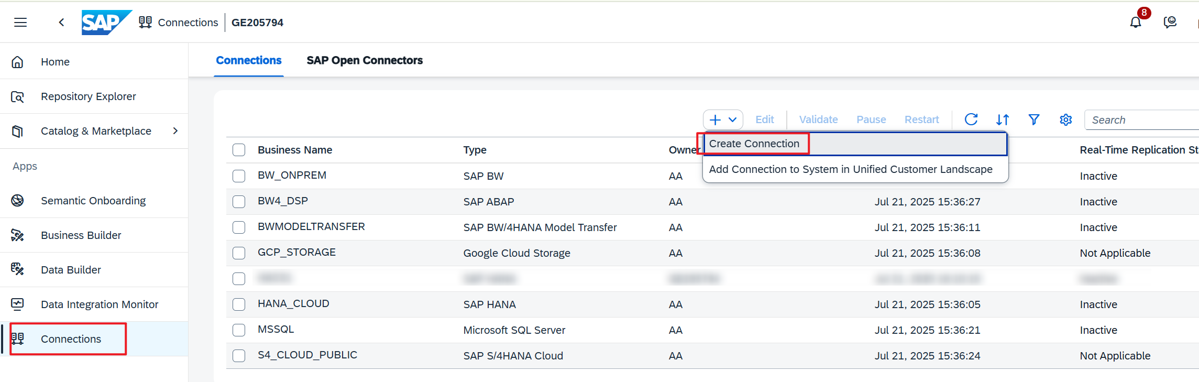Click the Google Cloud Storage type cell
Viewport: 1199px width, 382px height.
[516, 253]
